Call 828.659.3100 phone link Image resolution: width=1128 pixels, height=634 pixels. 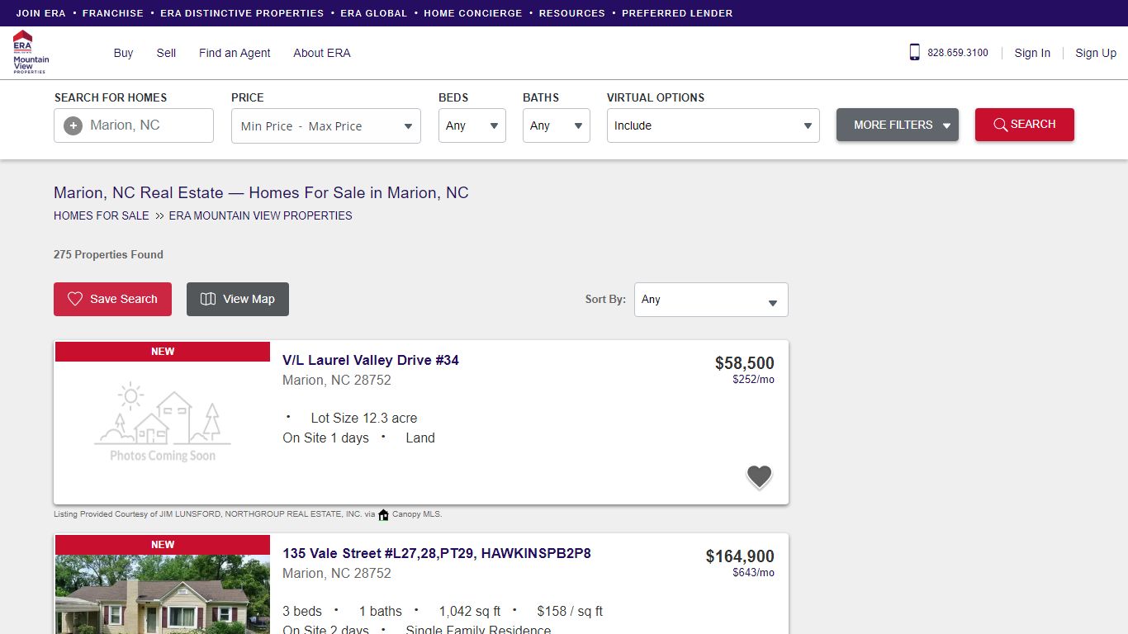(958, 53)
